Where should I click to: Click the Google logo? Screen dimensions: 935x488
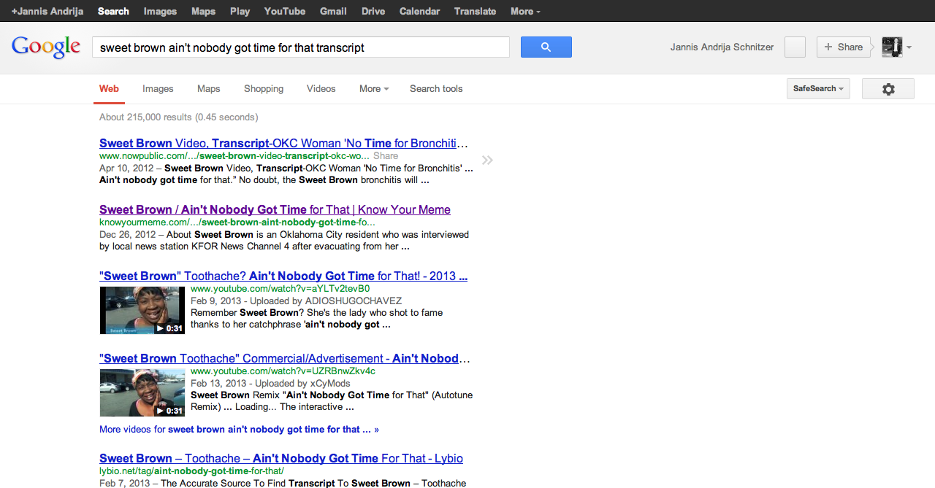click(x=46, y=47)
